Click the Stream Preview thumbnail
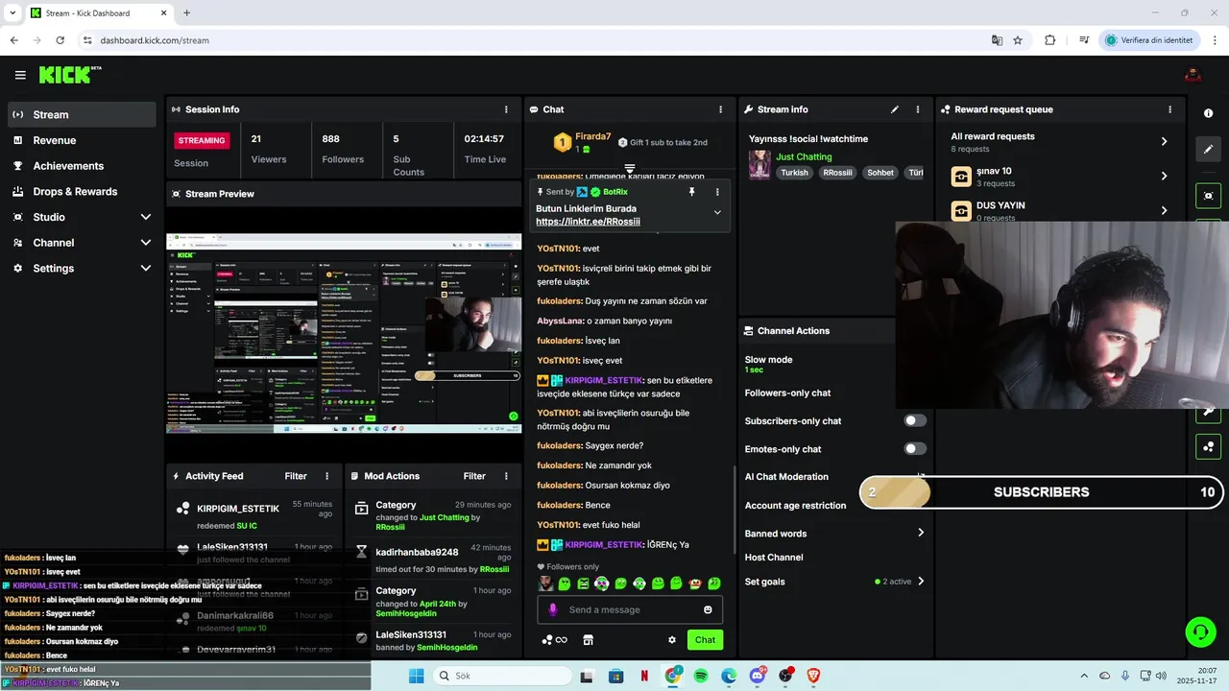Screen dimensions: 1229x691 pyautogui.click(x=344, y=333)
